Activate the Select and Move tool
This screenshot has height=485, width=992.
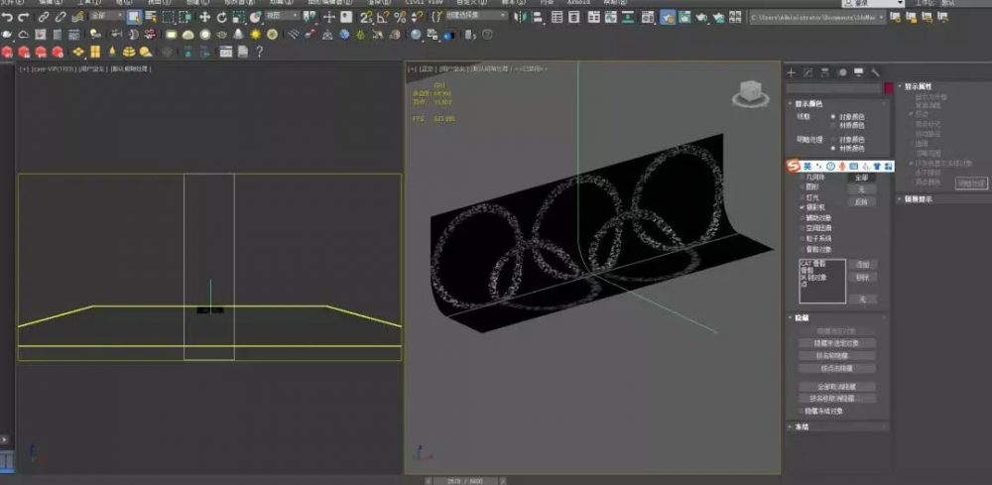coord(205,17)
